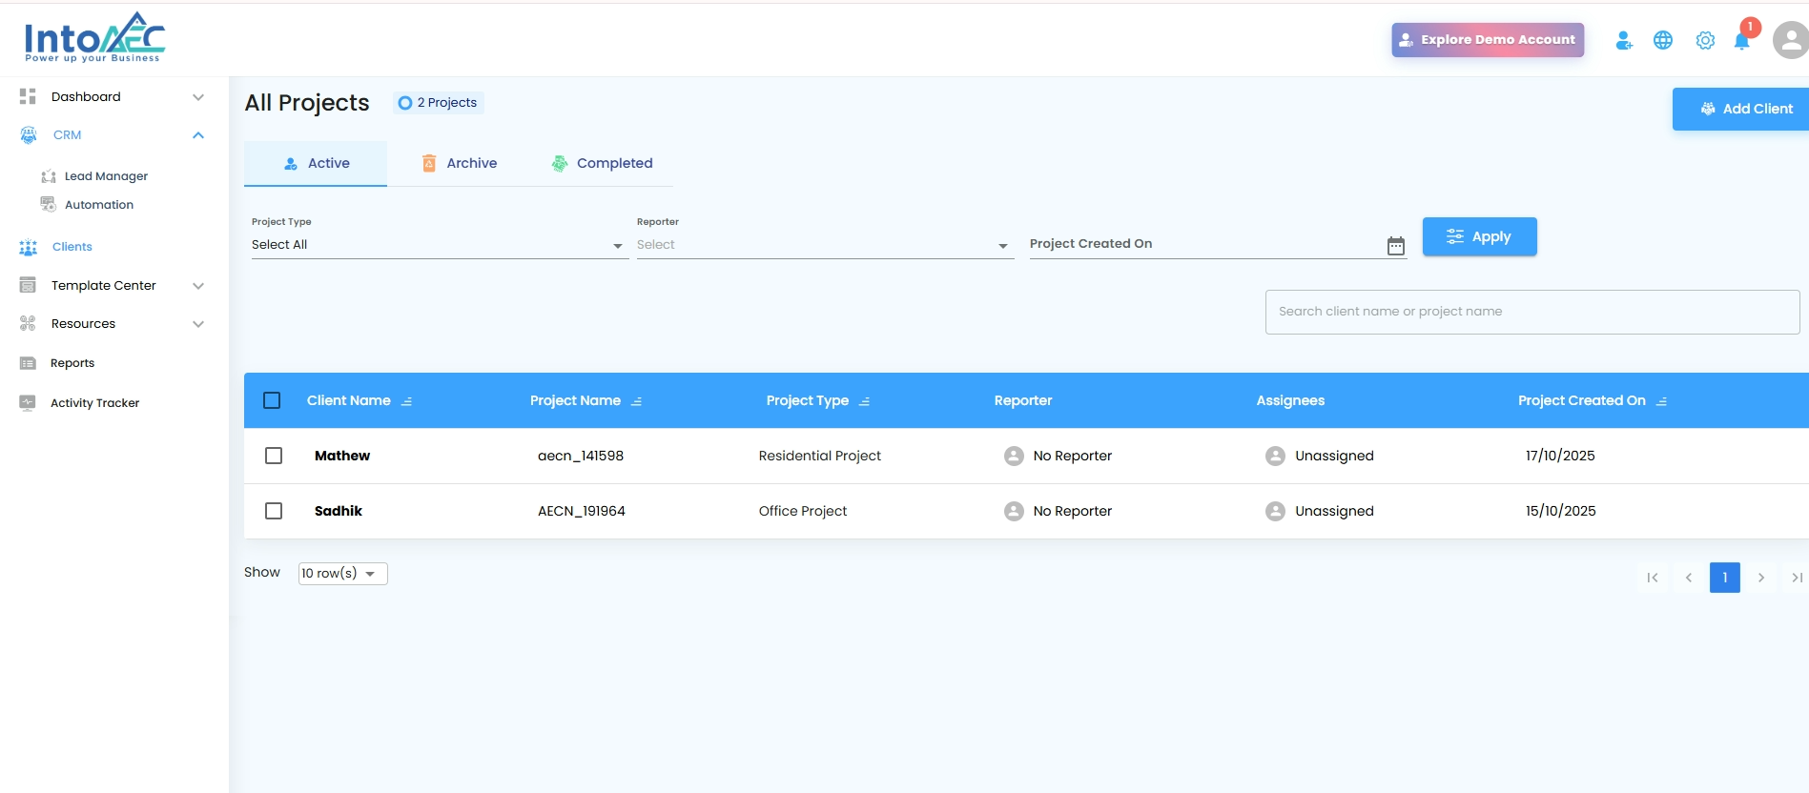The image size is (1809, 793).
Task: Click the Resources icon
Action: coord(28,323)
